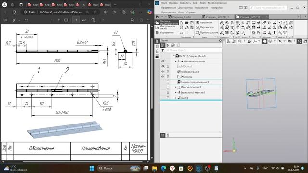Click the filter funnel icon in tree panel
308x173 pixels.
[x=163, y=50]
